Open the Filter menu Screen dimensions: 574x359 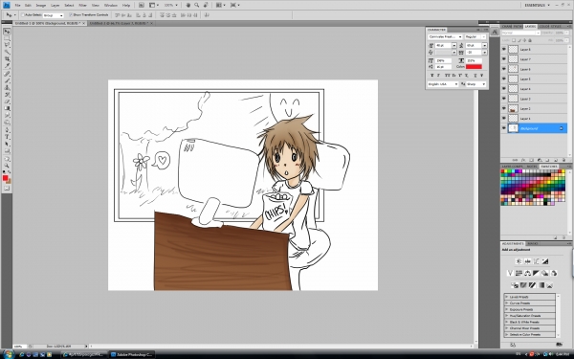[82, 5]
